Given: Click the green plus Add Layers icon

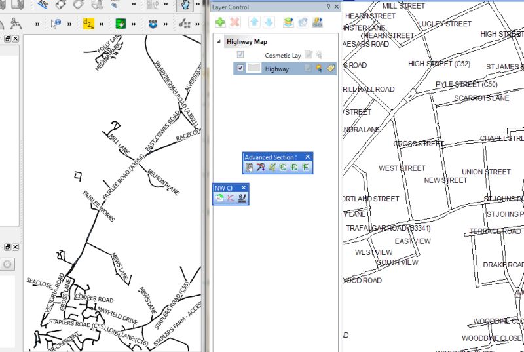Looking at the screenshot, I should [220, 22].
